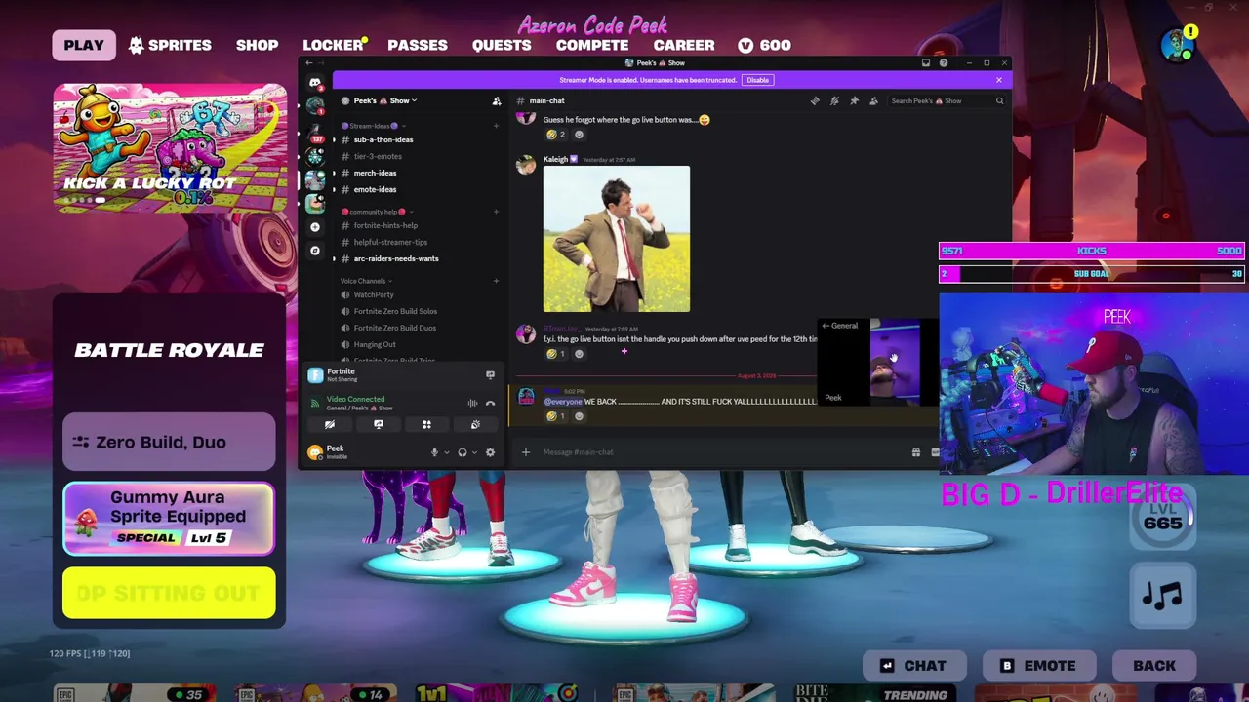The width and height of the screenshot is (1249, 702).
Task: Open Fortnite music note button
Action: tap(1162, 594)
